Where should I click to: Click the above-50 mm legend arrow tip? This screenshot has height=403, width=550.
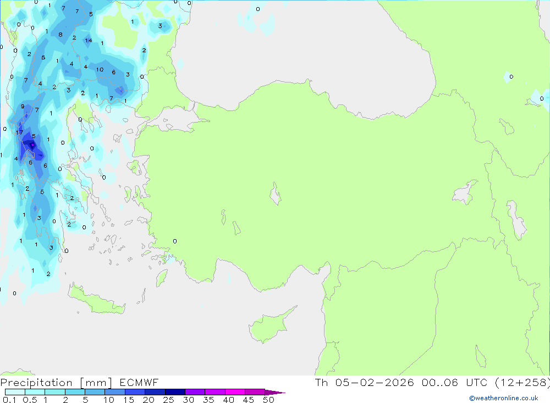[275, 393]
